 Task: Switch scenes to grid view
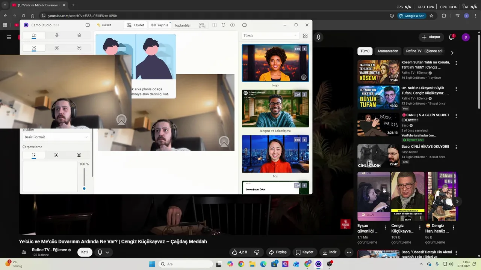pyautogui.click(x=305, y=36)
